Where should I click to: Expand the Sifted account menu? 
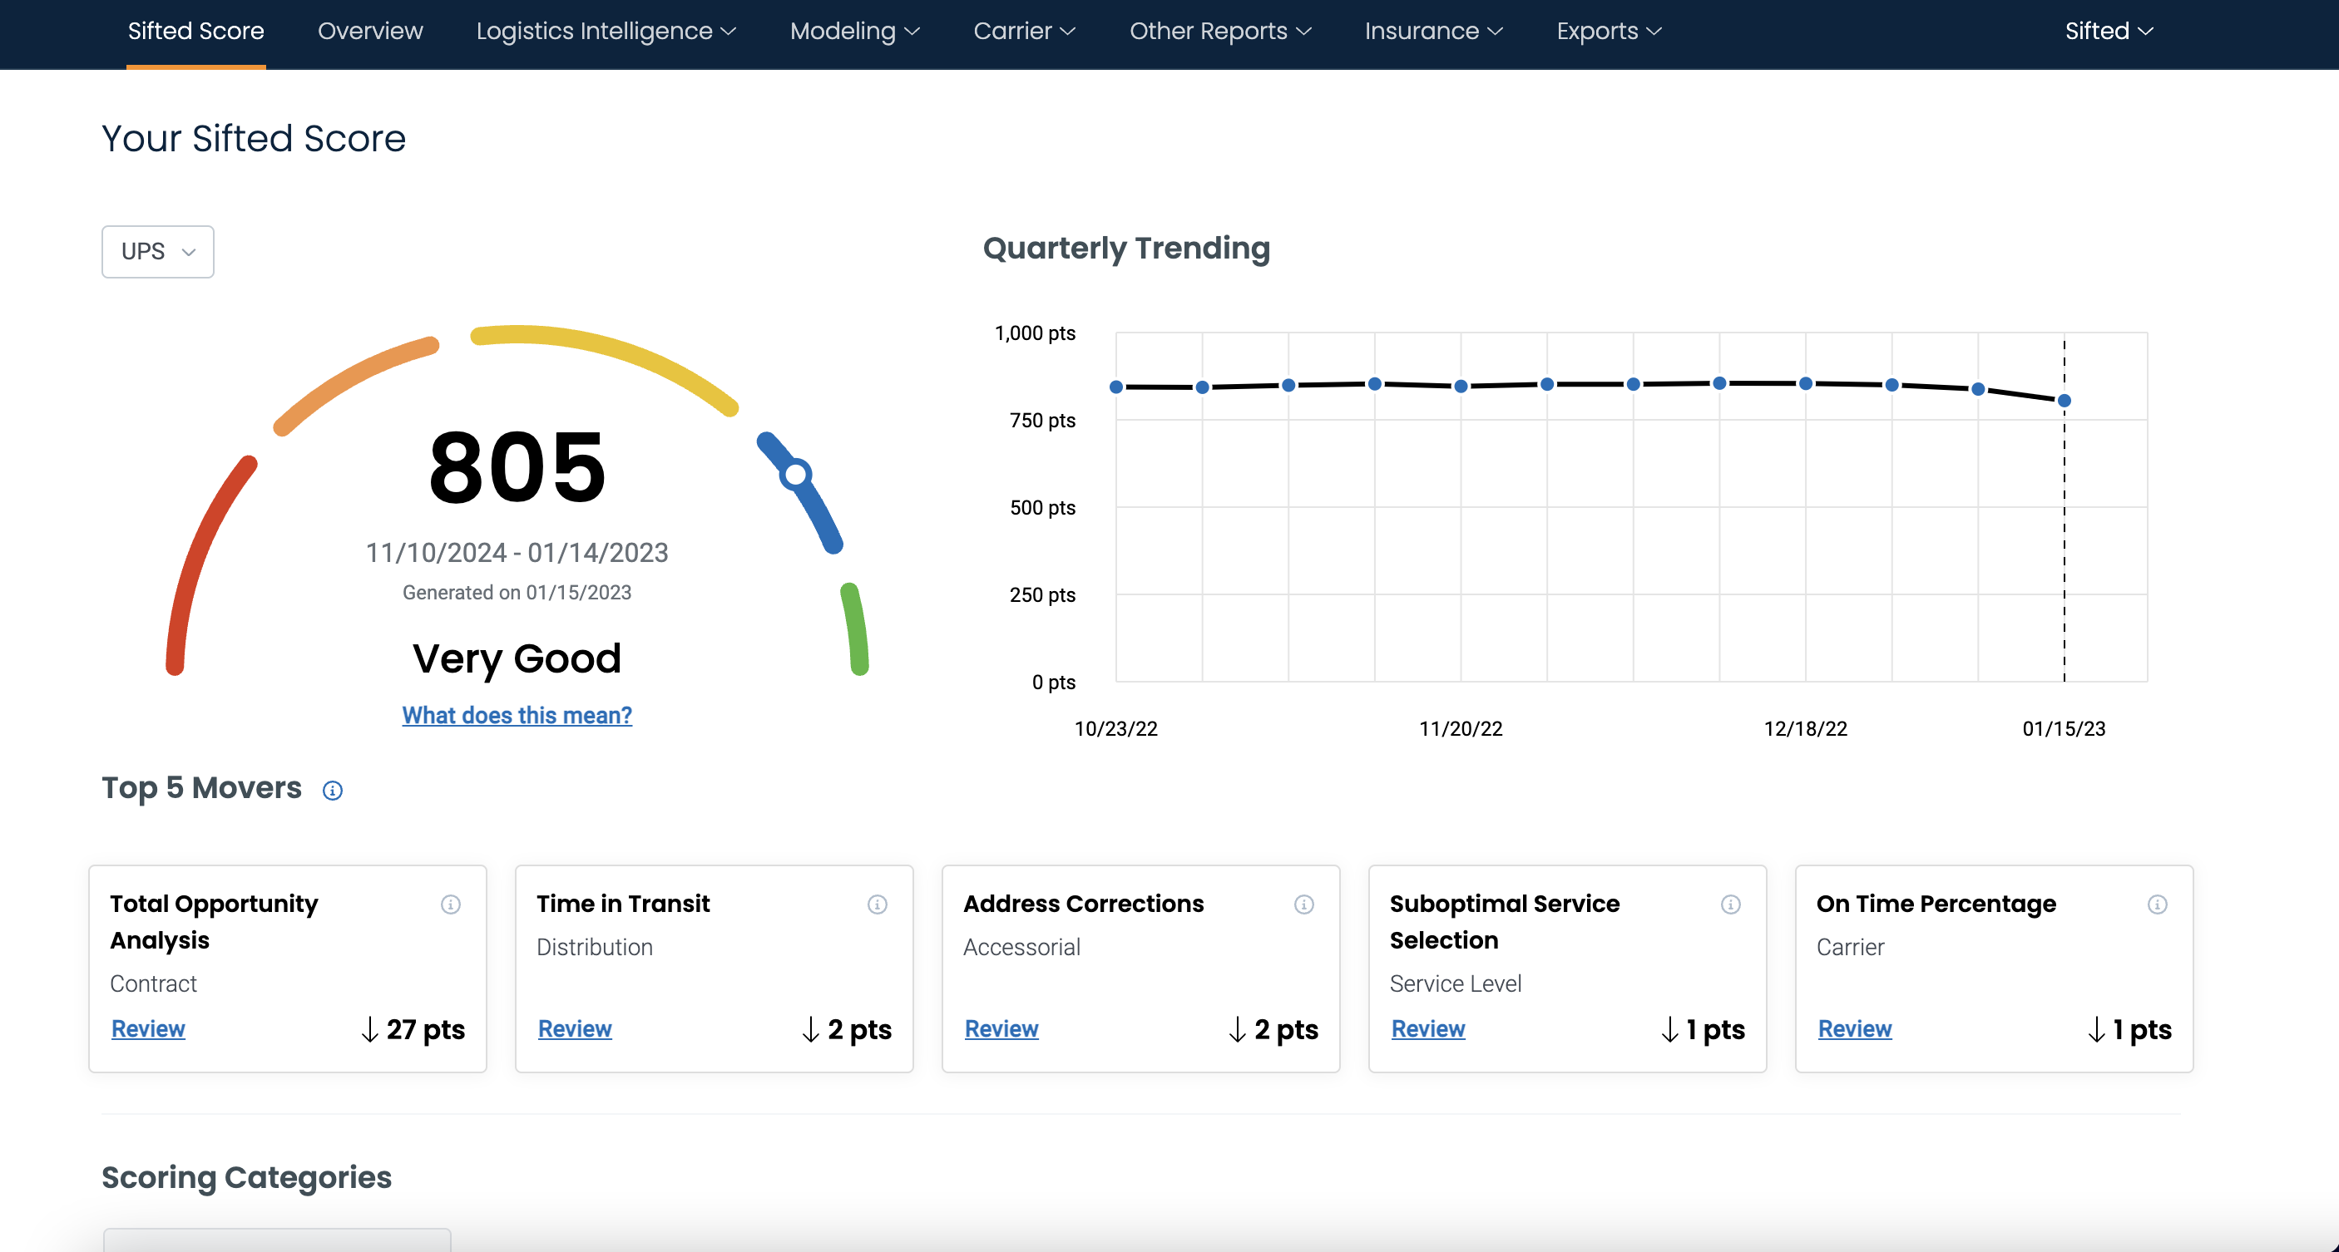(x=2109, y=30)
